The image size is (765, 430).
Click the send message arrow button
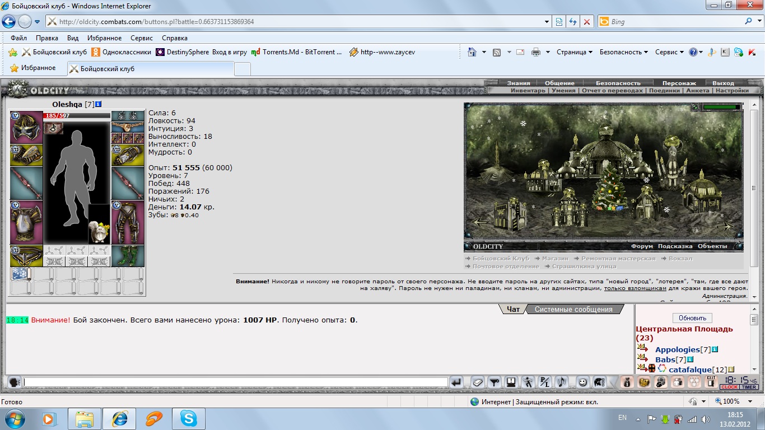[457, 382]
